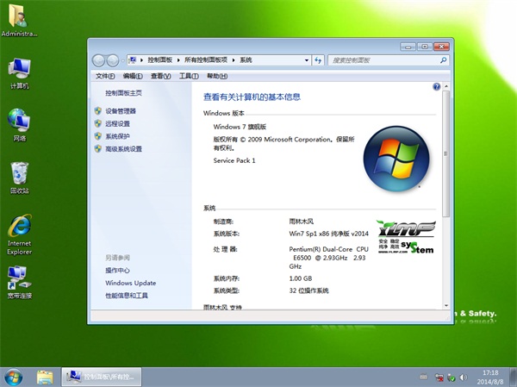
Task: Open the 编辑(E) menu
Action: (x=133, y=76)
